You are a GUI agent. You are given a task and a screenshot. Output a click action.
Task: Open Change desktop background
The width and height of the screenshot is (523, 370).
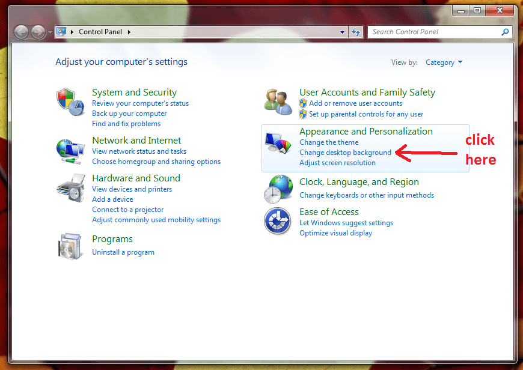[345, 152]
